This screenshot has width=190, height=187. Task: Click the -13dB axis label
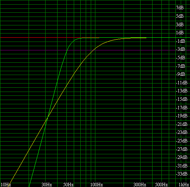(182, 91)
